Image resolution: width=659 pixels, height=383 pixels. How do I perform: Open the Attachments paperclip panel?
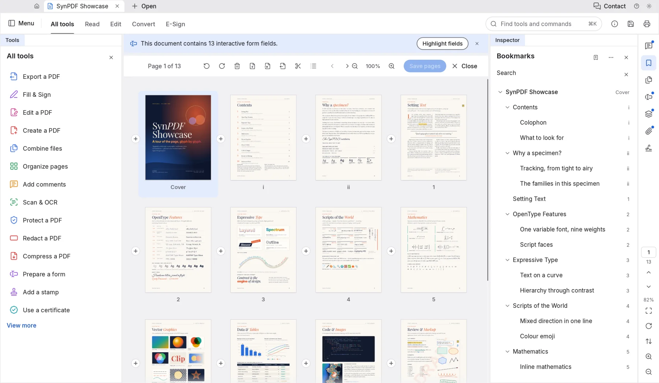(649, 131)
